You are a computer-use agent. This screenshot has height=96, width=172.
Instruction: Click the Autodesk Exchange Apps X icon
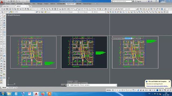click(149, 1)
